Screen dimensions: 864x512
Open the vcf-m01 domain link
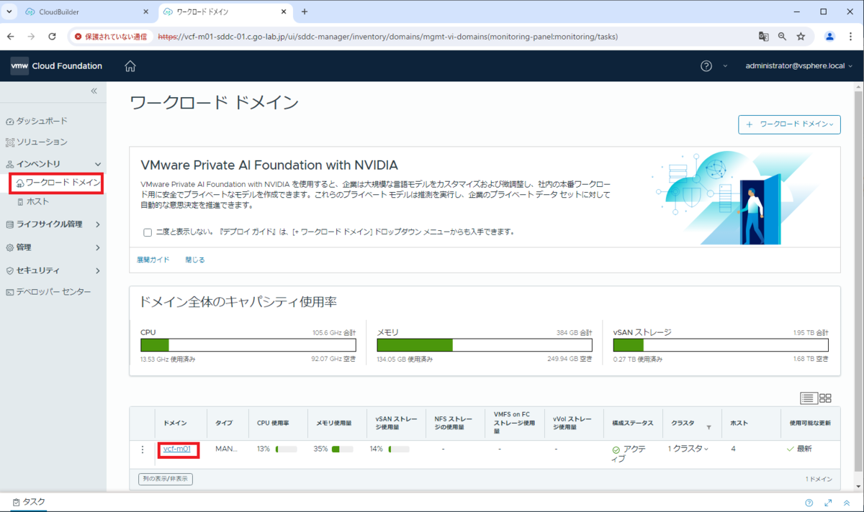(x=177, y=449)
